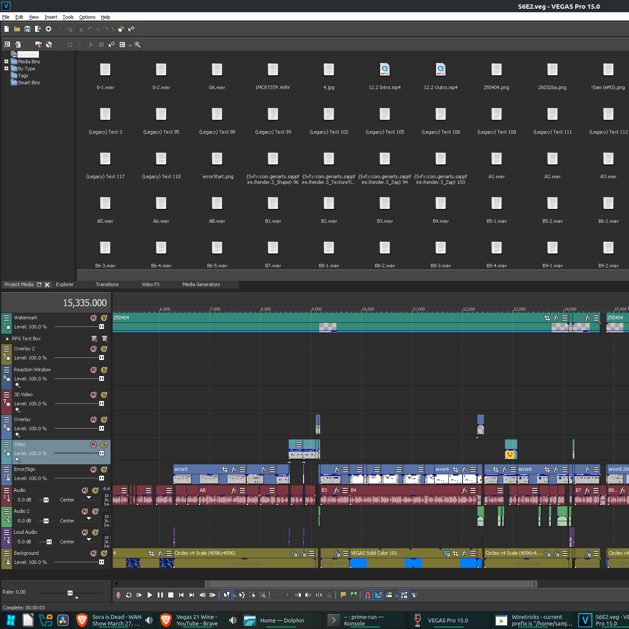Click the Save floppy disk icon
Screen dimensions: 629x629
pos(28,29)
